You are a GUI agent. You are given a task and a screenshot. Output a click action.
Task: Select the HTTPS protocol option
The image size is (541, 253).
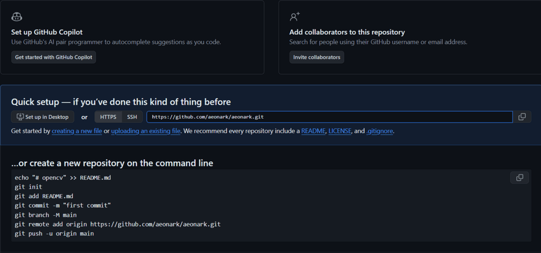108,117
